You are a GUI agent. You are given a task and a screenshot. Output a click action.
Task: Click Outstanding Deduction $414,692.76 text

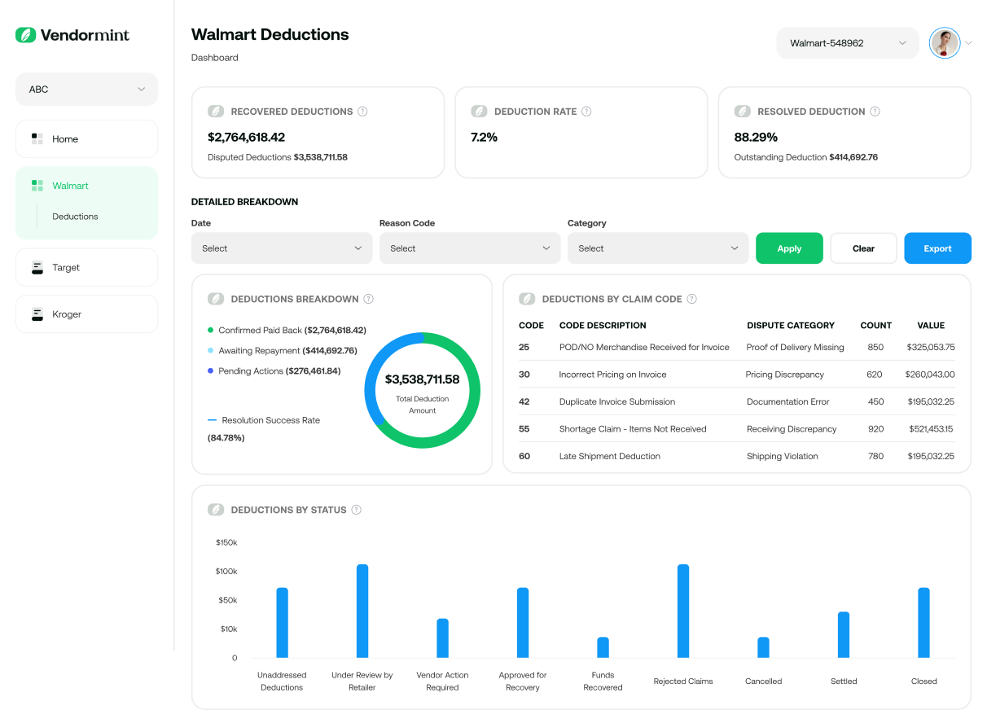(806, 157)
